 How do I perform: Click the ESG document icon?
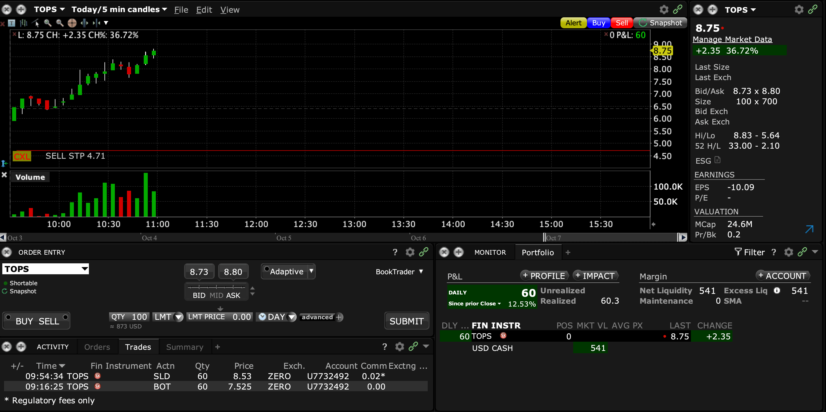717,160
